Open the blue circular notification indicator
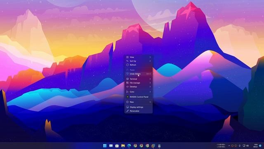 260,146
